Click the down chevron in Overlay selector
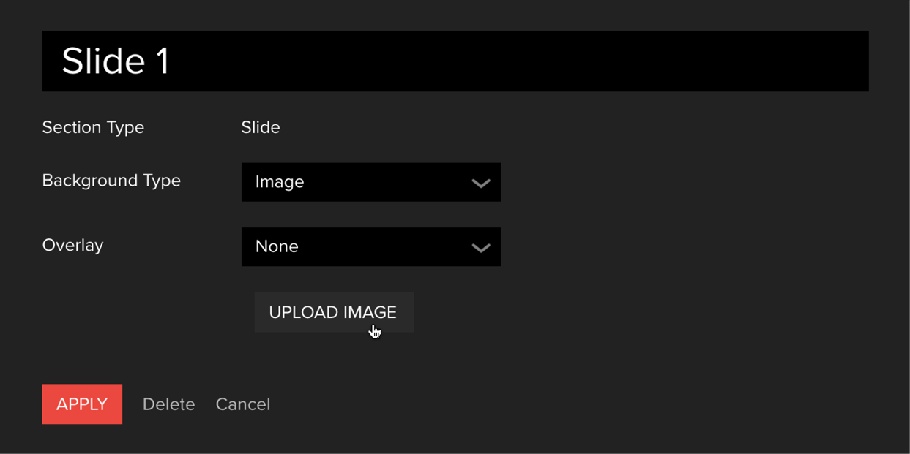The width and height of the screenshot is (910, 454). pyautogui.click(x=480, y=248)
